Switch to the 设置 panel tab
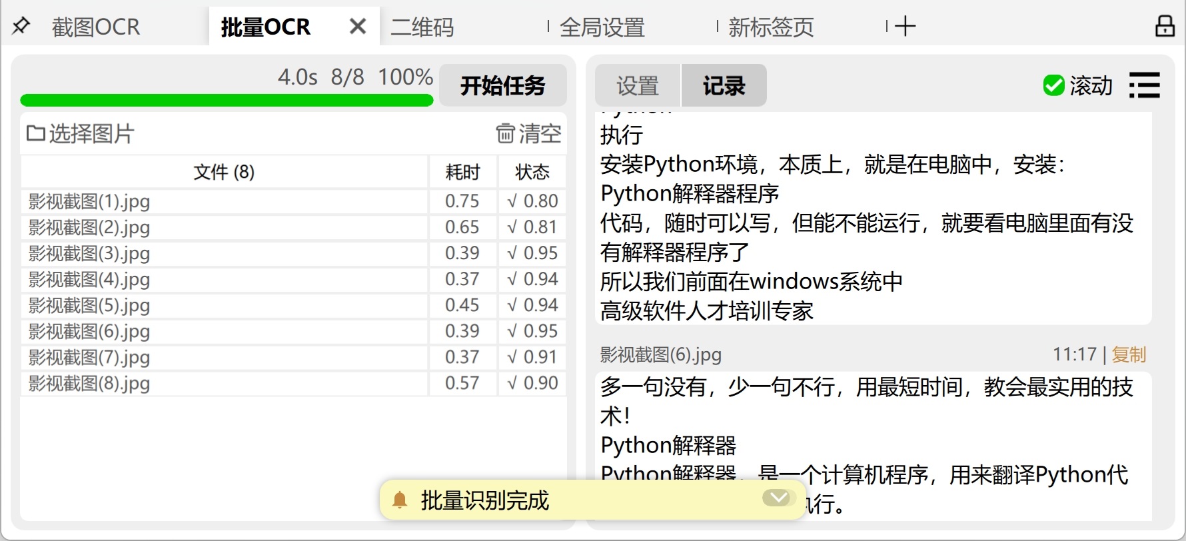Screen dimensions: 1186x541 point(637,86)
